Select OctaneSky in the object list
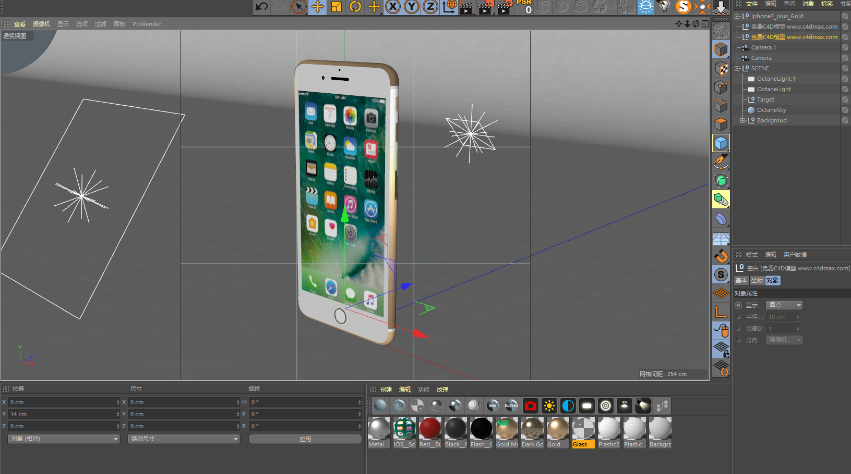851x474 pixels. point(771,110)
